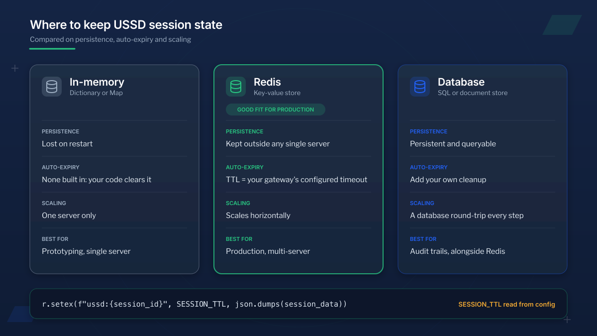Click green SCALING label in Redis card
The width and height of the screenshot is (597, 336).
[238, 203]
